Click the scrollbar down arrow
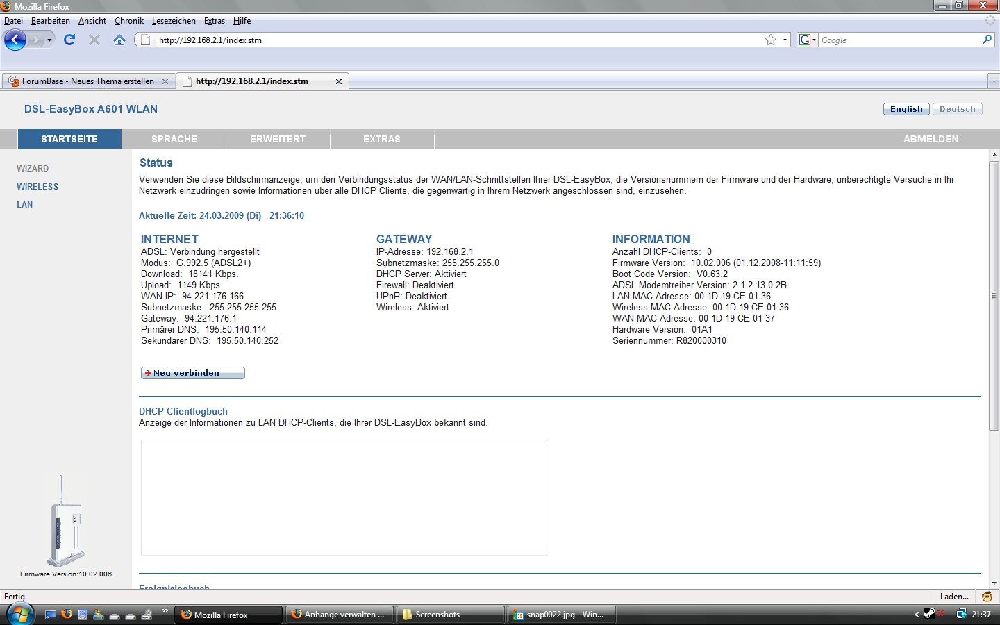1000x625 pixels. click(994, 583)
